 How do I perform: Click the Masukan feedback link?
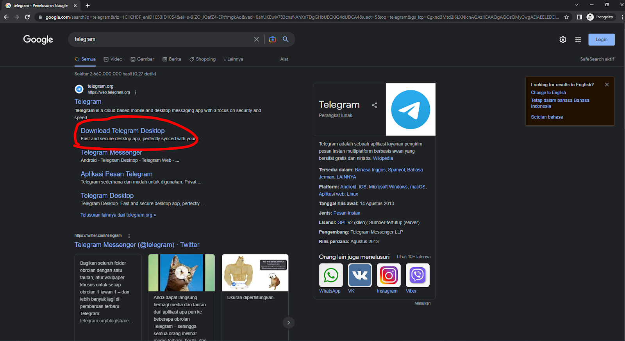(422, 303)
